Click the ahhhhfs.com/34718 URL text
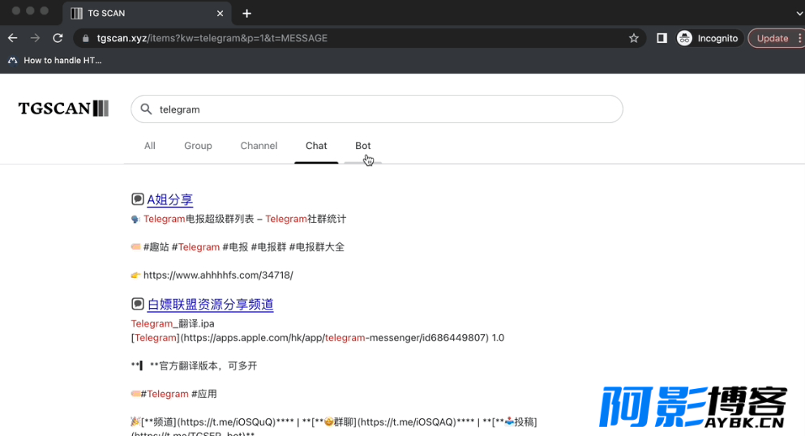The width and height of the screenshot is (805, 436). [x=218, y=275]
